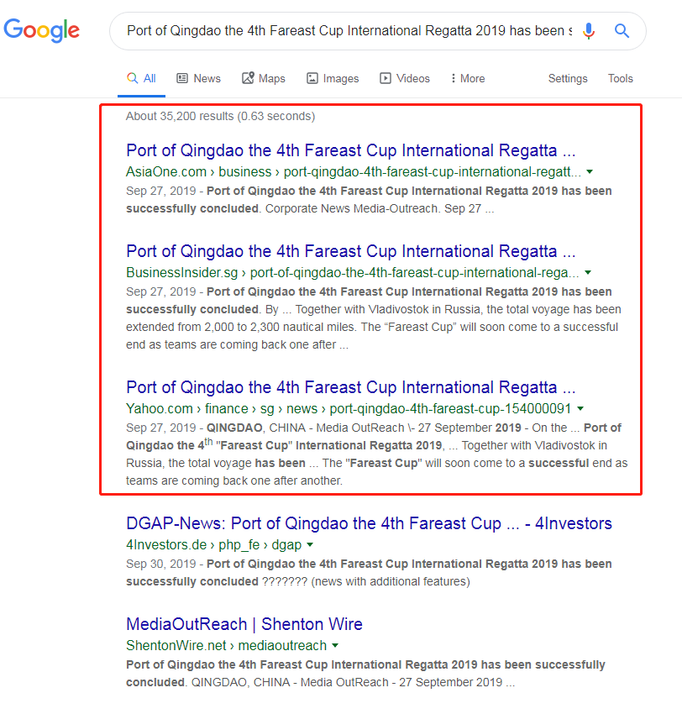Open the Yahoo.com finance result title

point(350,388)
